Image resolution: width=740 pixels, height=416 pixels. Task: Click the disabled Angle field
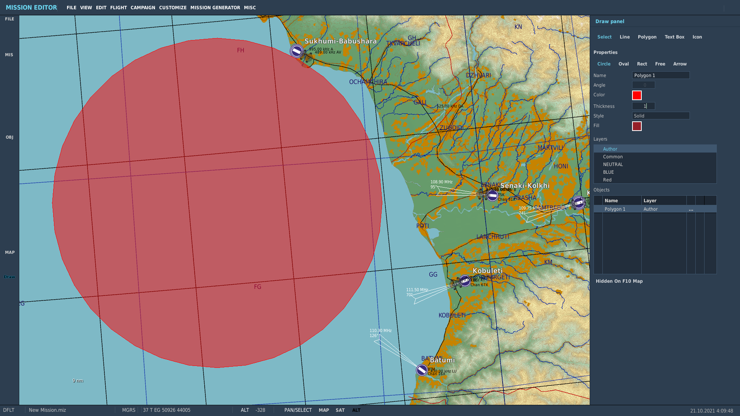[643, 85]
